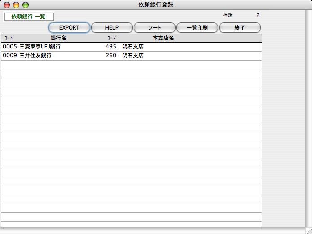Click the first コード column header
The height and width of the screenshot is (234, 312).
tap(9, 38)
